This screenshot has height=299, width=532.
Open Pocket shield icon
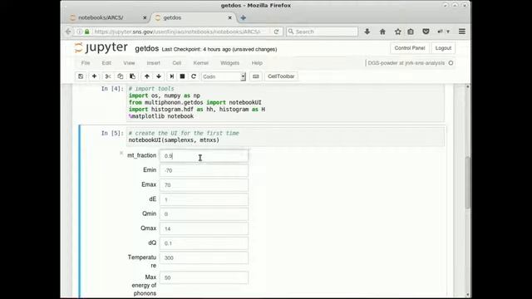coord(426,32)
